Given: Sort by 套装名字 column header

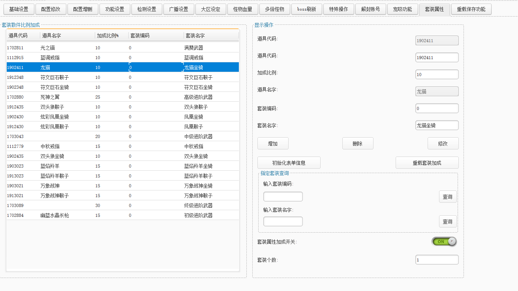Looking at the screenshot, I should pyautogui.click(x=211, y=35).
